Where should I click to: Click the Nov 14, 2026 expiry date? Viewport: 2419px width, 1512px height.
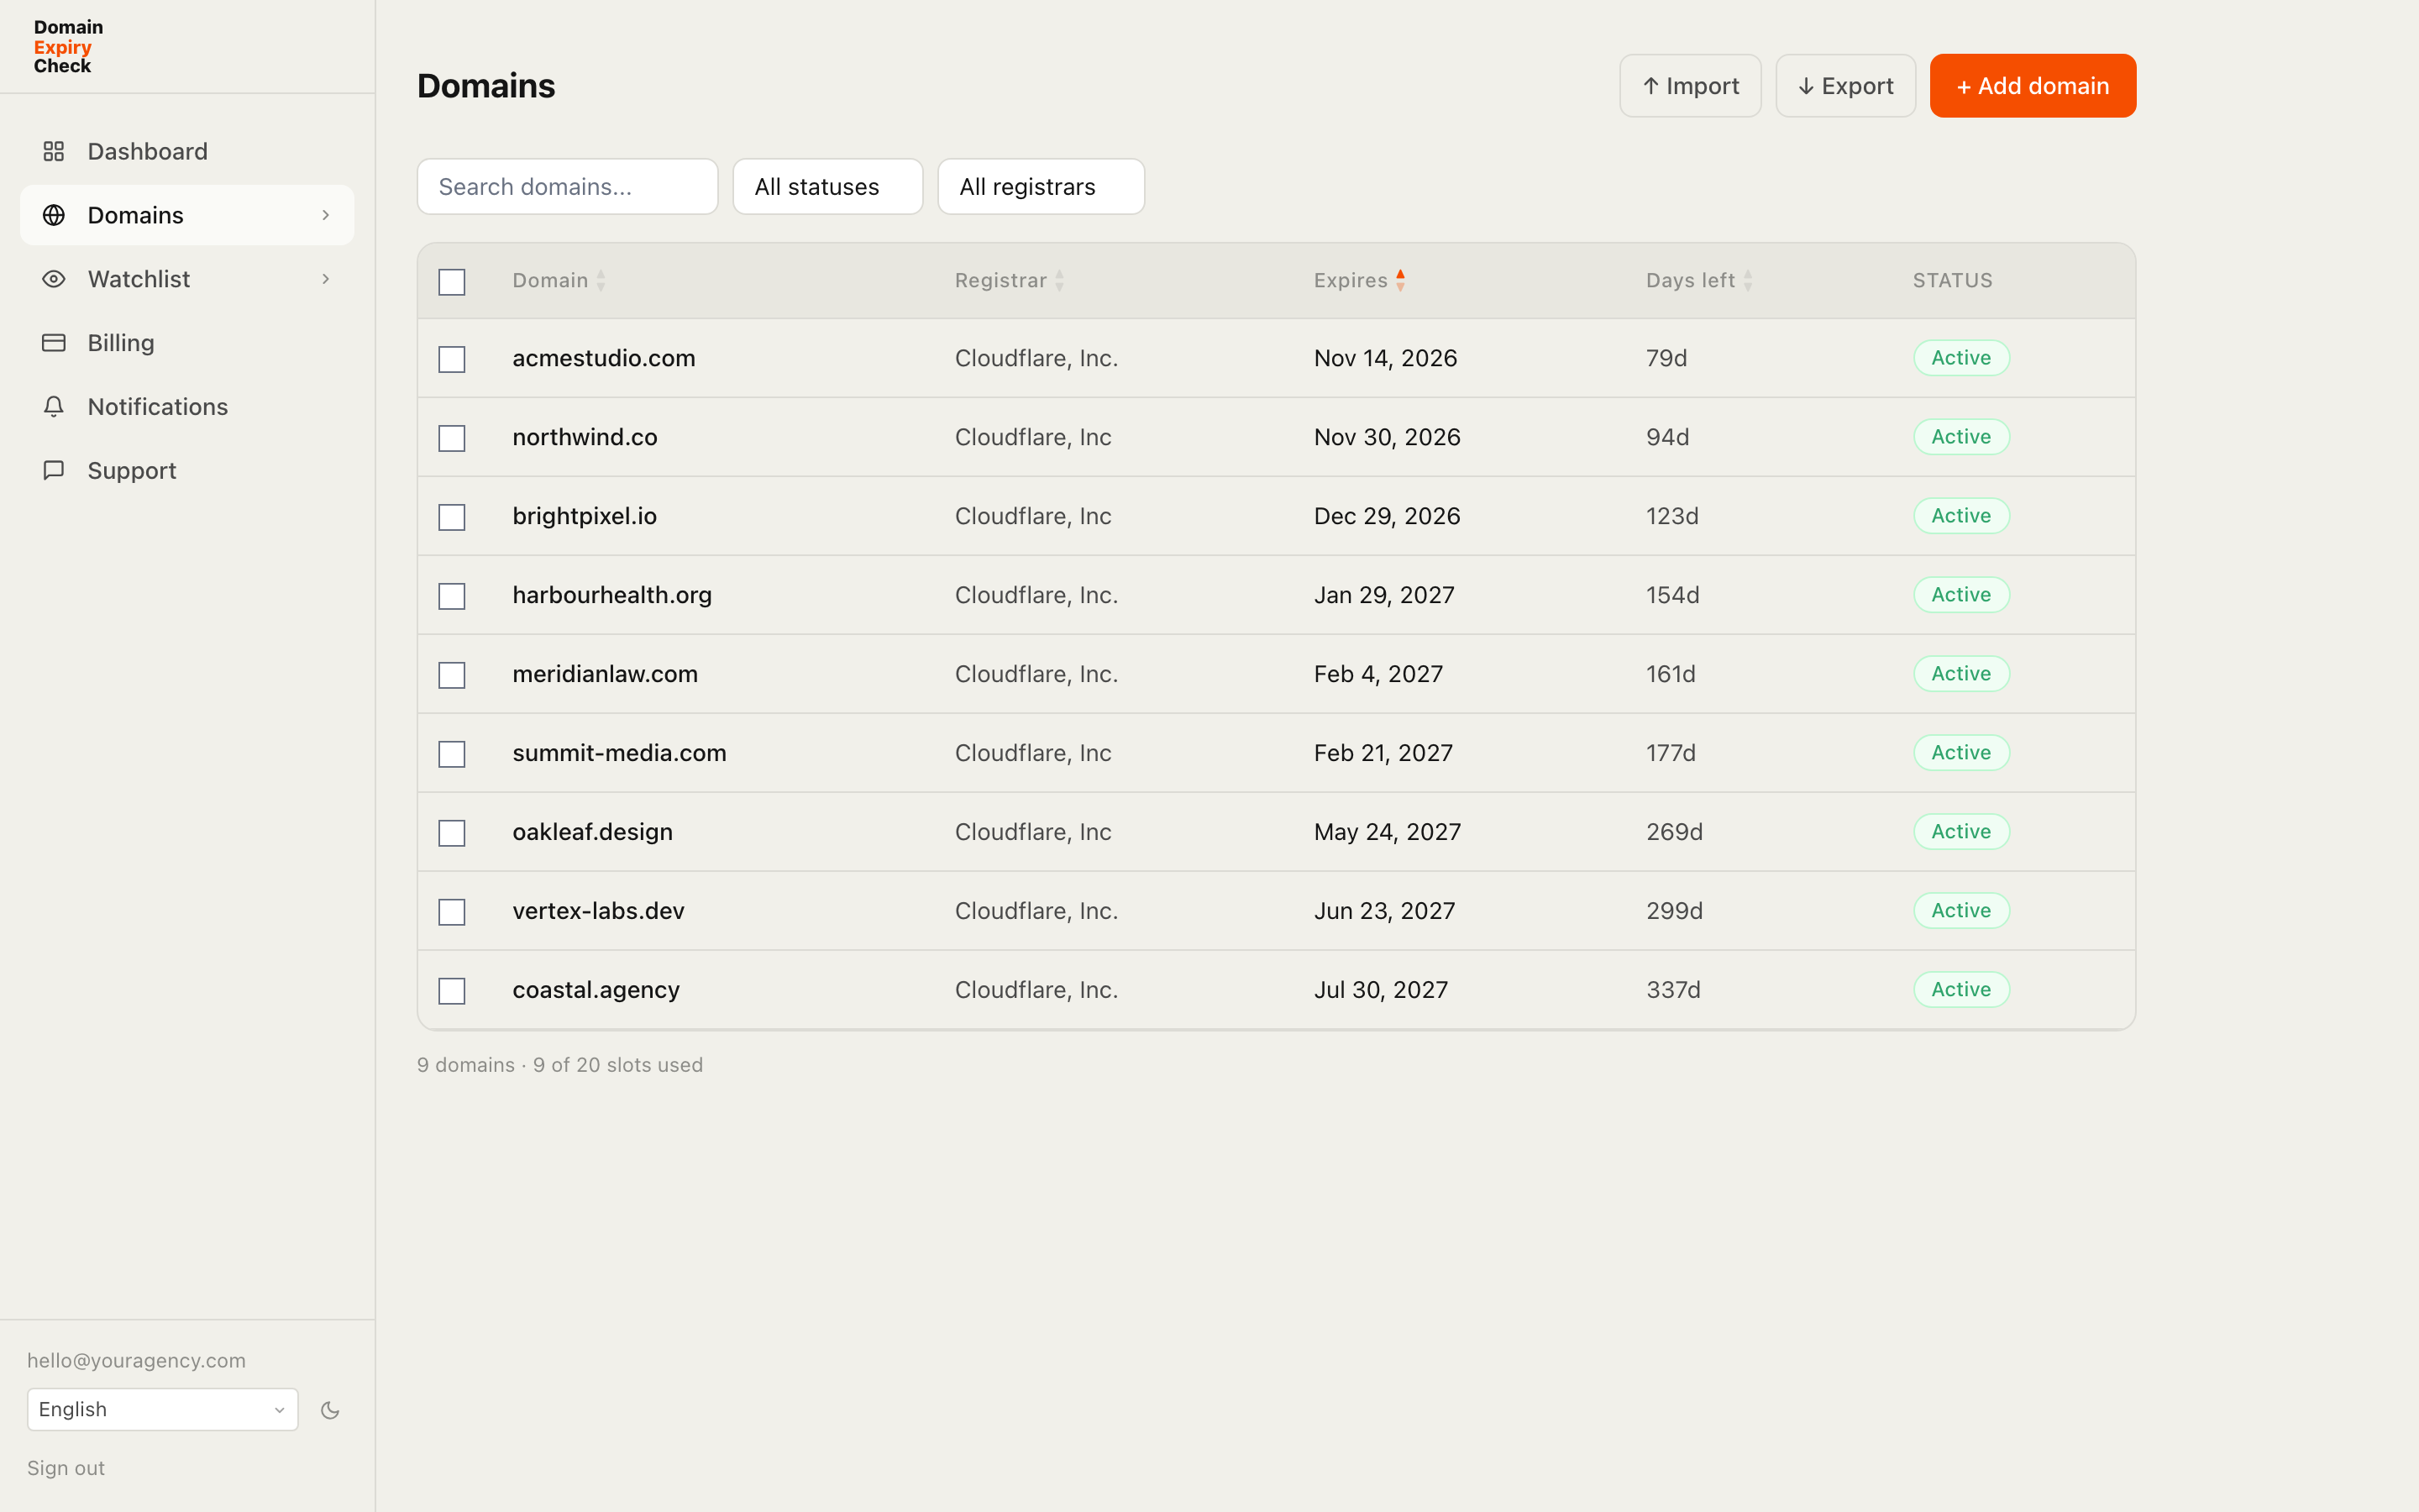pos(1385,358)
